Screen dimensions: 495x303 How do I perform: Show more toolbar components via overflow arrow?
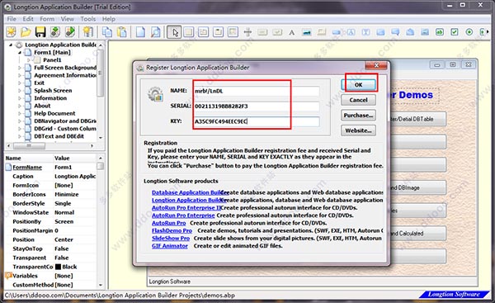click(488, 32)
